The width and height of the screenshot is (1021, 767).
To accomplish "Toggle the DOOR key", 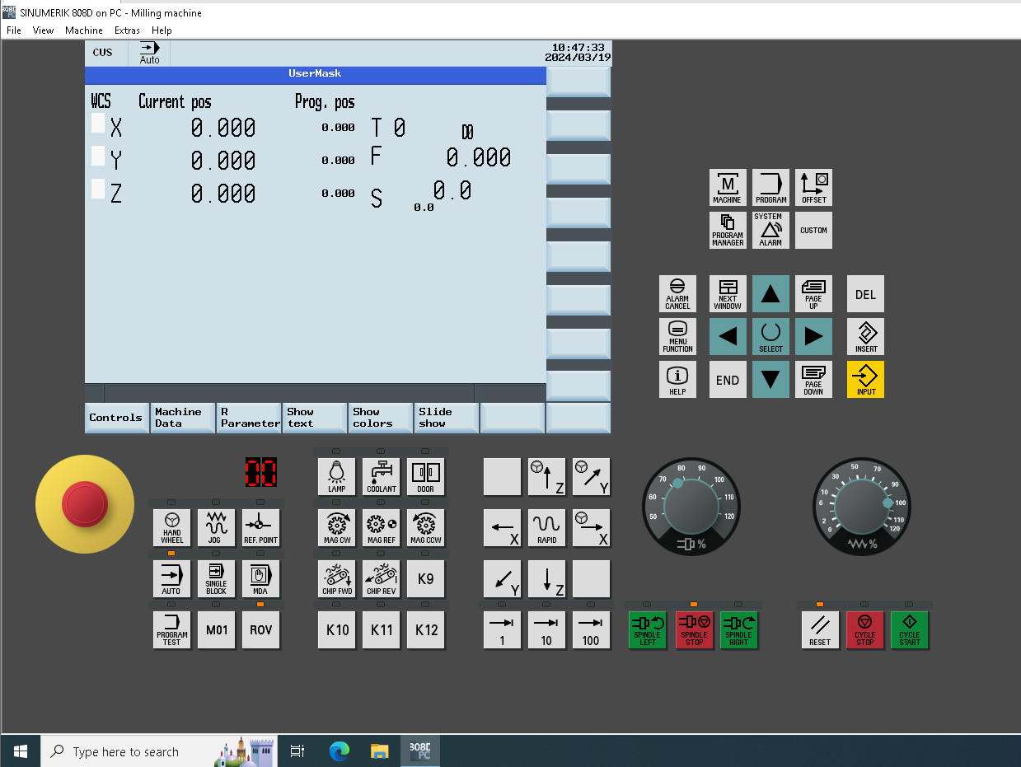I will coord(425,477).
